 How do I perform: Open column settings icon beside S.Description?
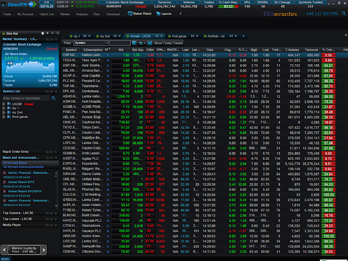point(107,49)
